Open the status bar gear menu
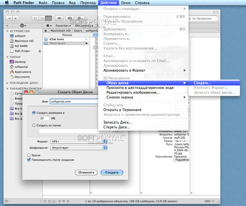 [x=7, y=201]
